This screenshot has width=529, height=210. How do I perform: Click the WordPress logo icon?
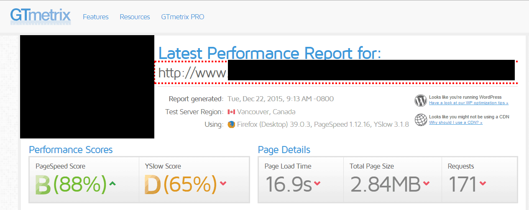pyautogui.click(x=421, y=100)
